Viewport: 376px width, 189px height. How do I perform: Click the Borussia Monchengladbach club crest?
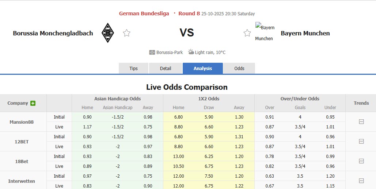pyautogui.click(x=107, y=33)
